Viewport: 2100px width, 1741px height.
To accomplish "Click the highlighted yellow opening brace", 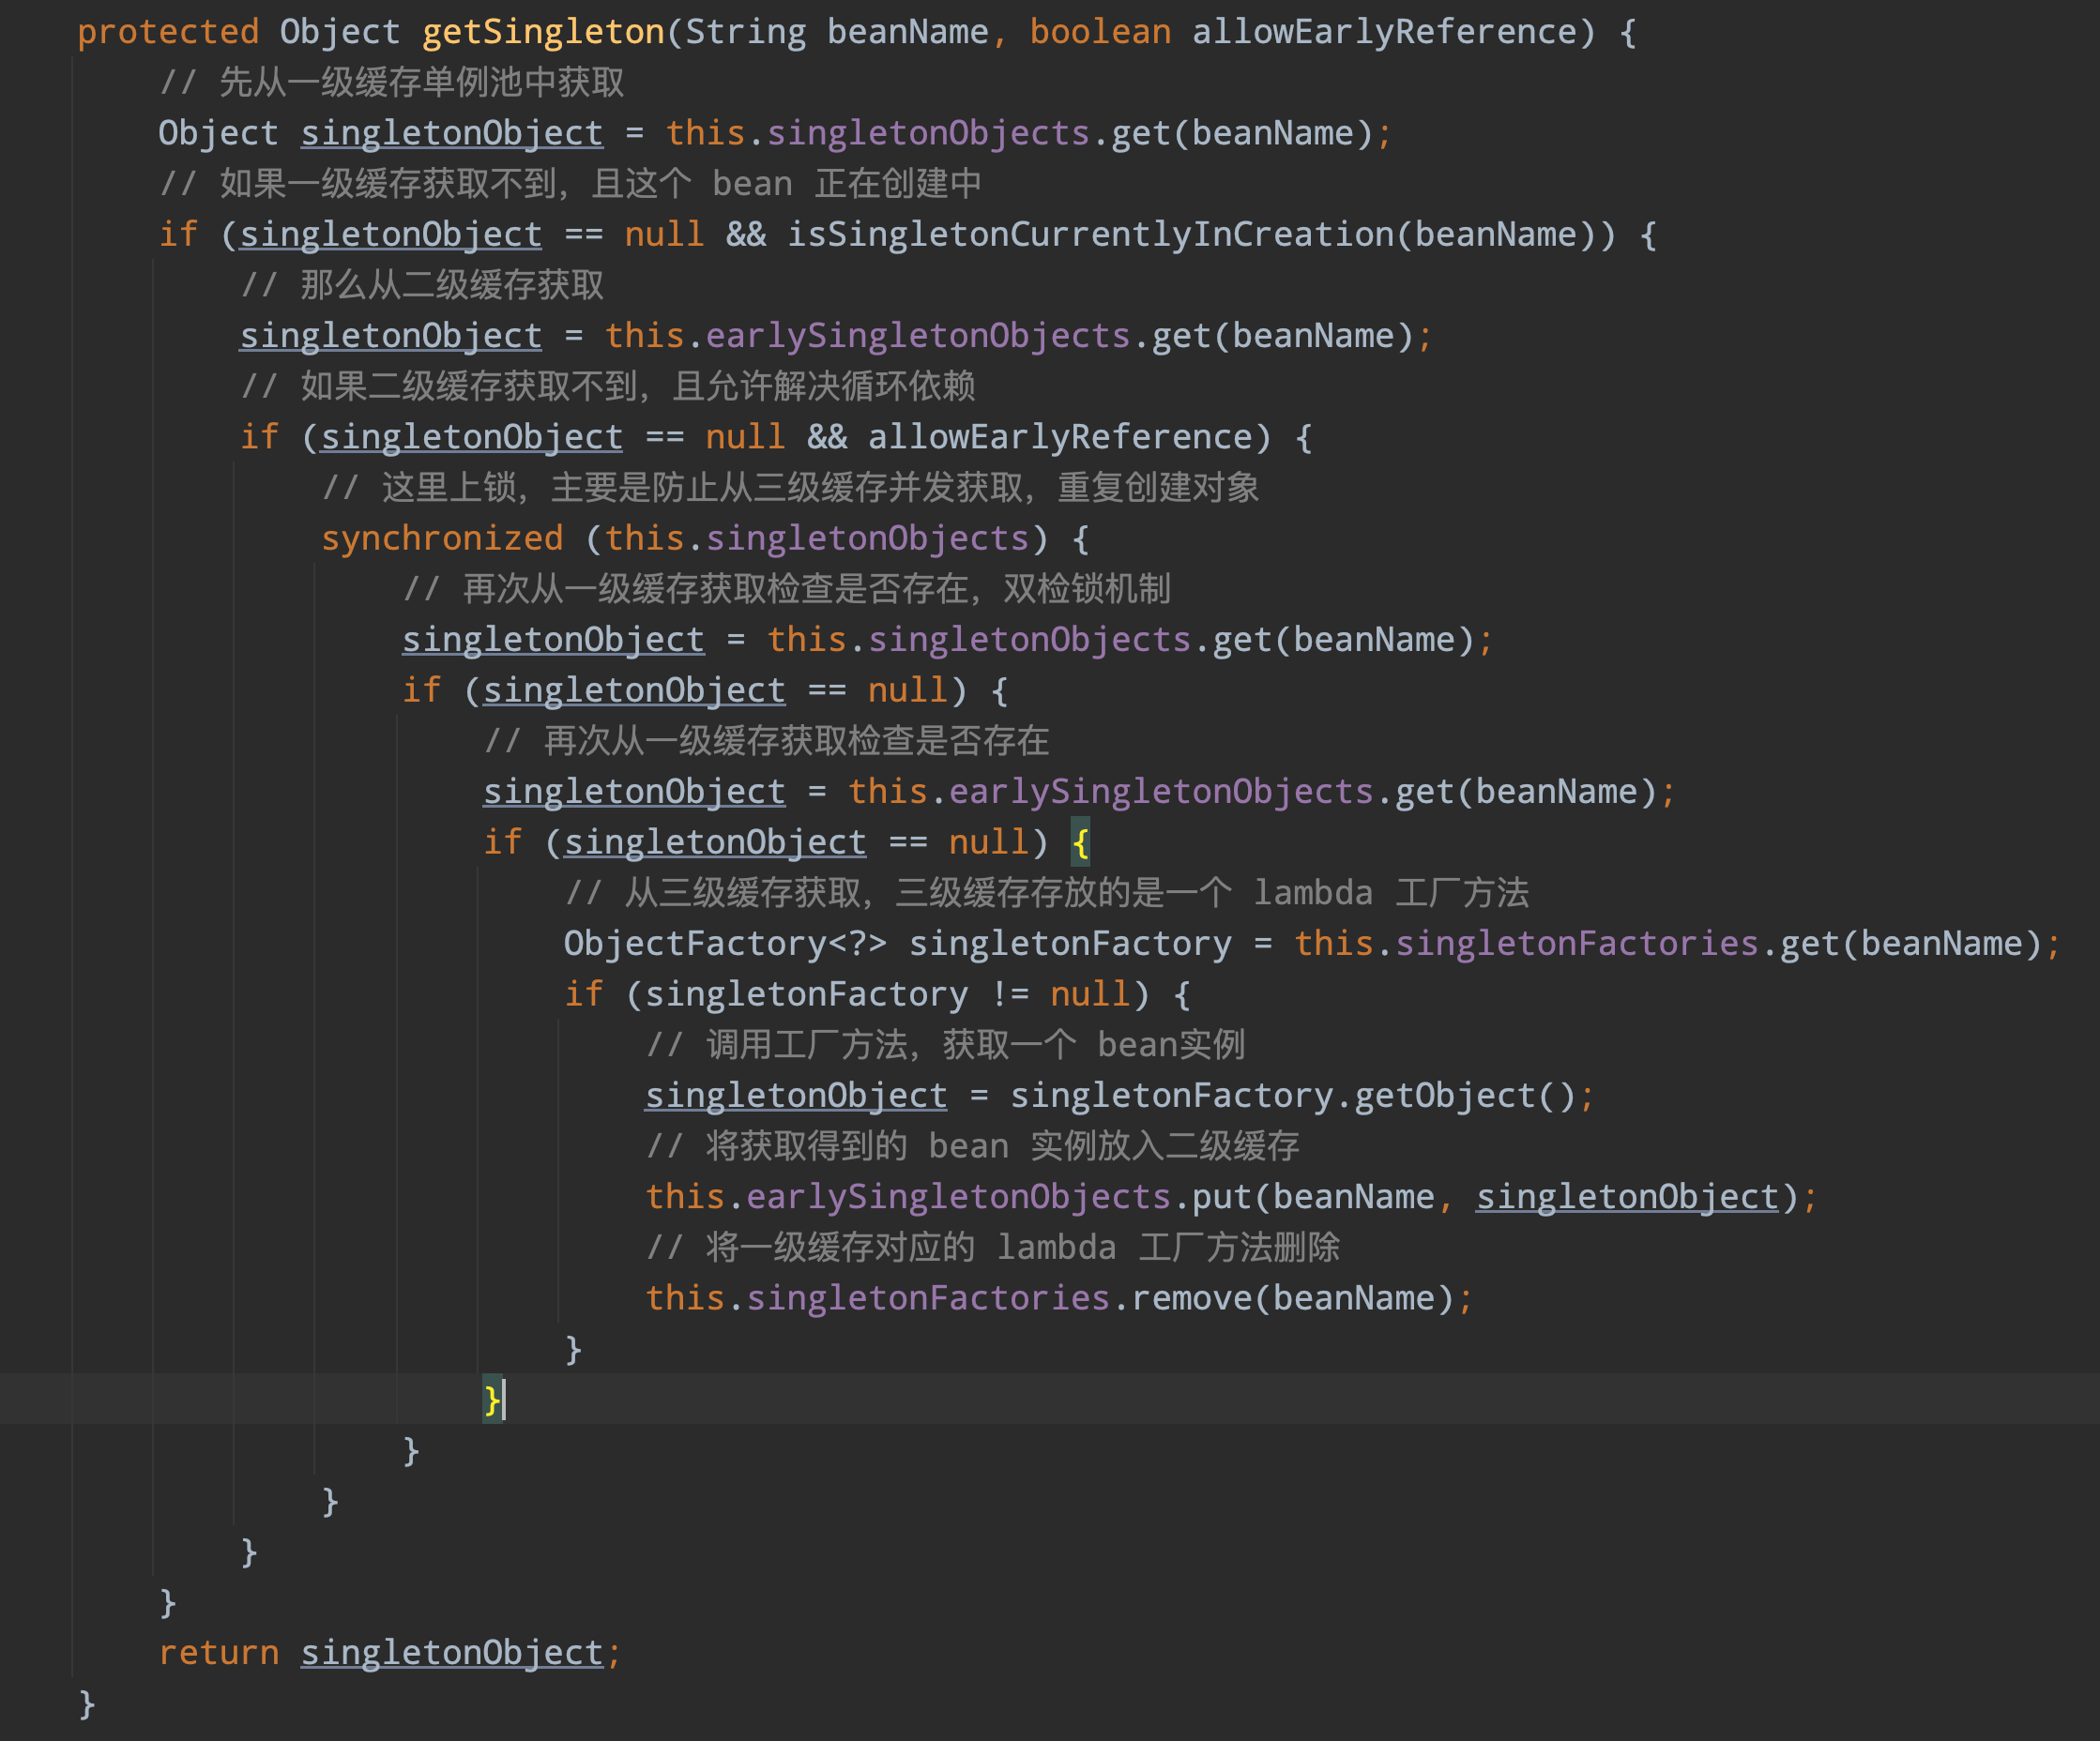I will (x=1080, y=841).
